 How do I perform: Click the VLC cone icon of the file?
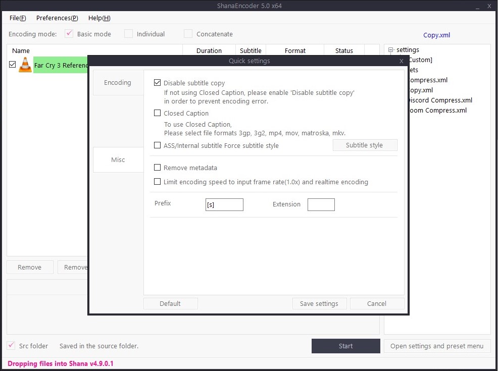pyautogui.click(x=25, y=65)
